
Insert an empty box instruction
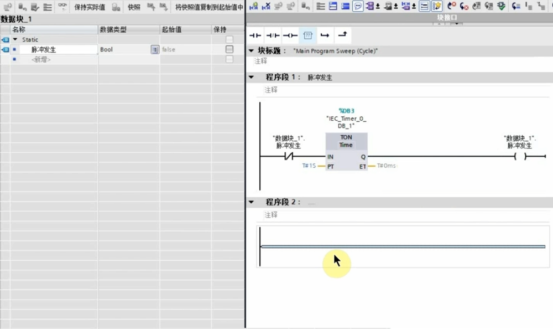click(x=308, y=35)
